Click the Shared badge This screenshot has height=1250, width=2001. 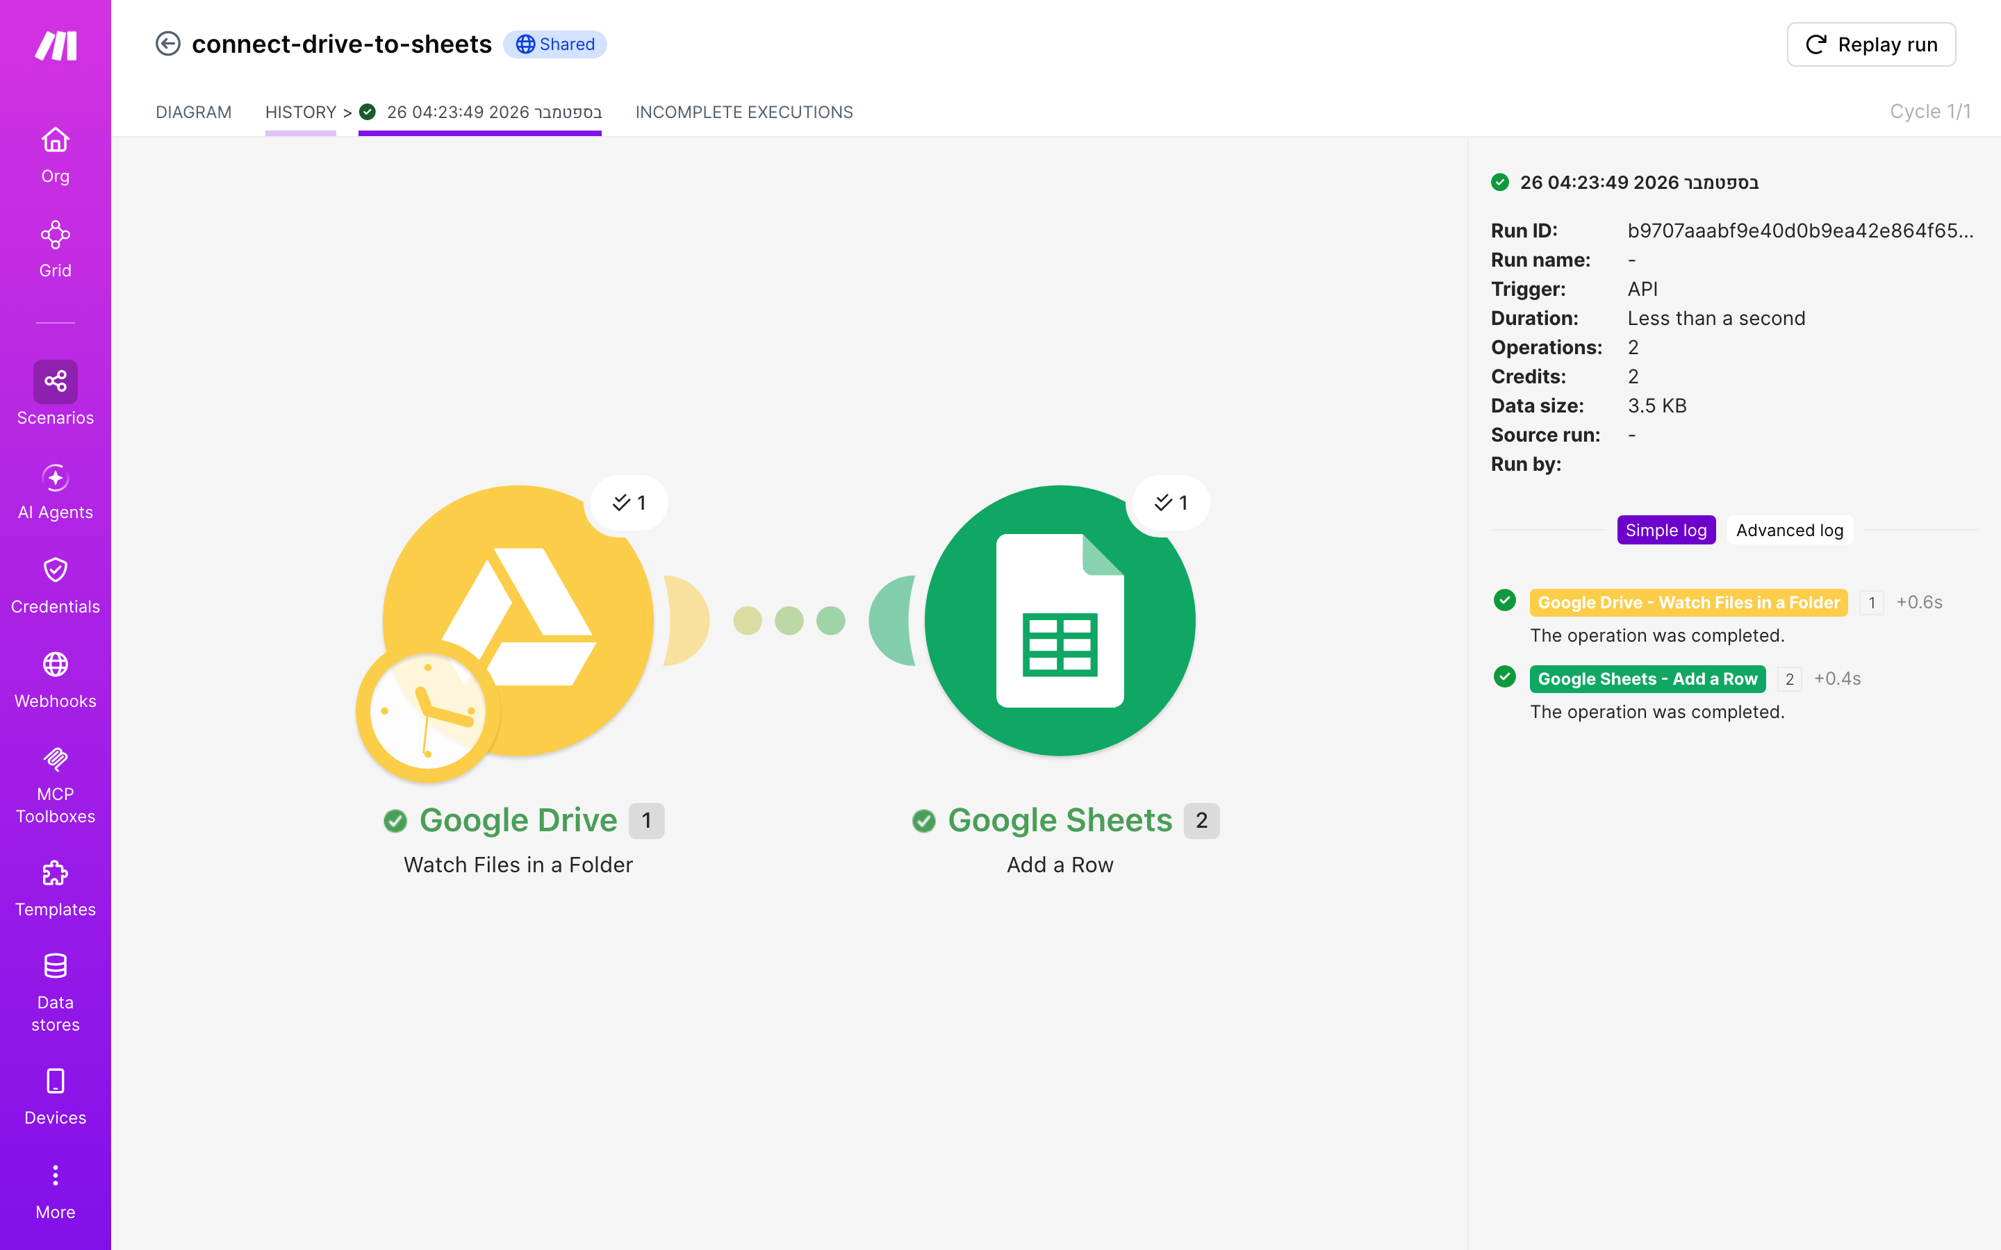point(555,44)
